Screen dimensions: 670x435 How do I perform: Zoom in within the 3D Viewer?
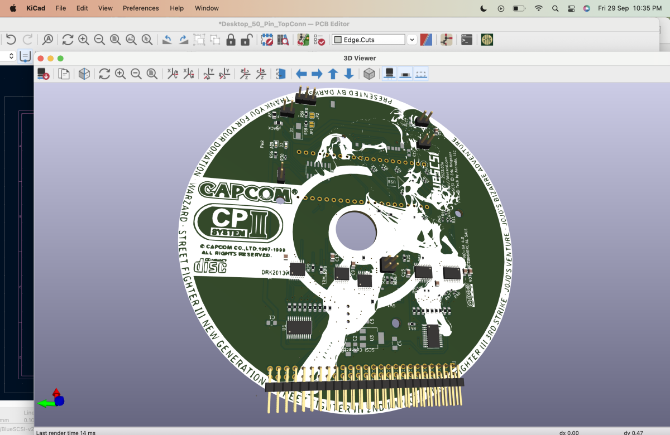point(120,74)
